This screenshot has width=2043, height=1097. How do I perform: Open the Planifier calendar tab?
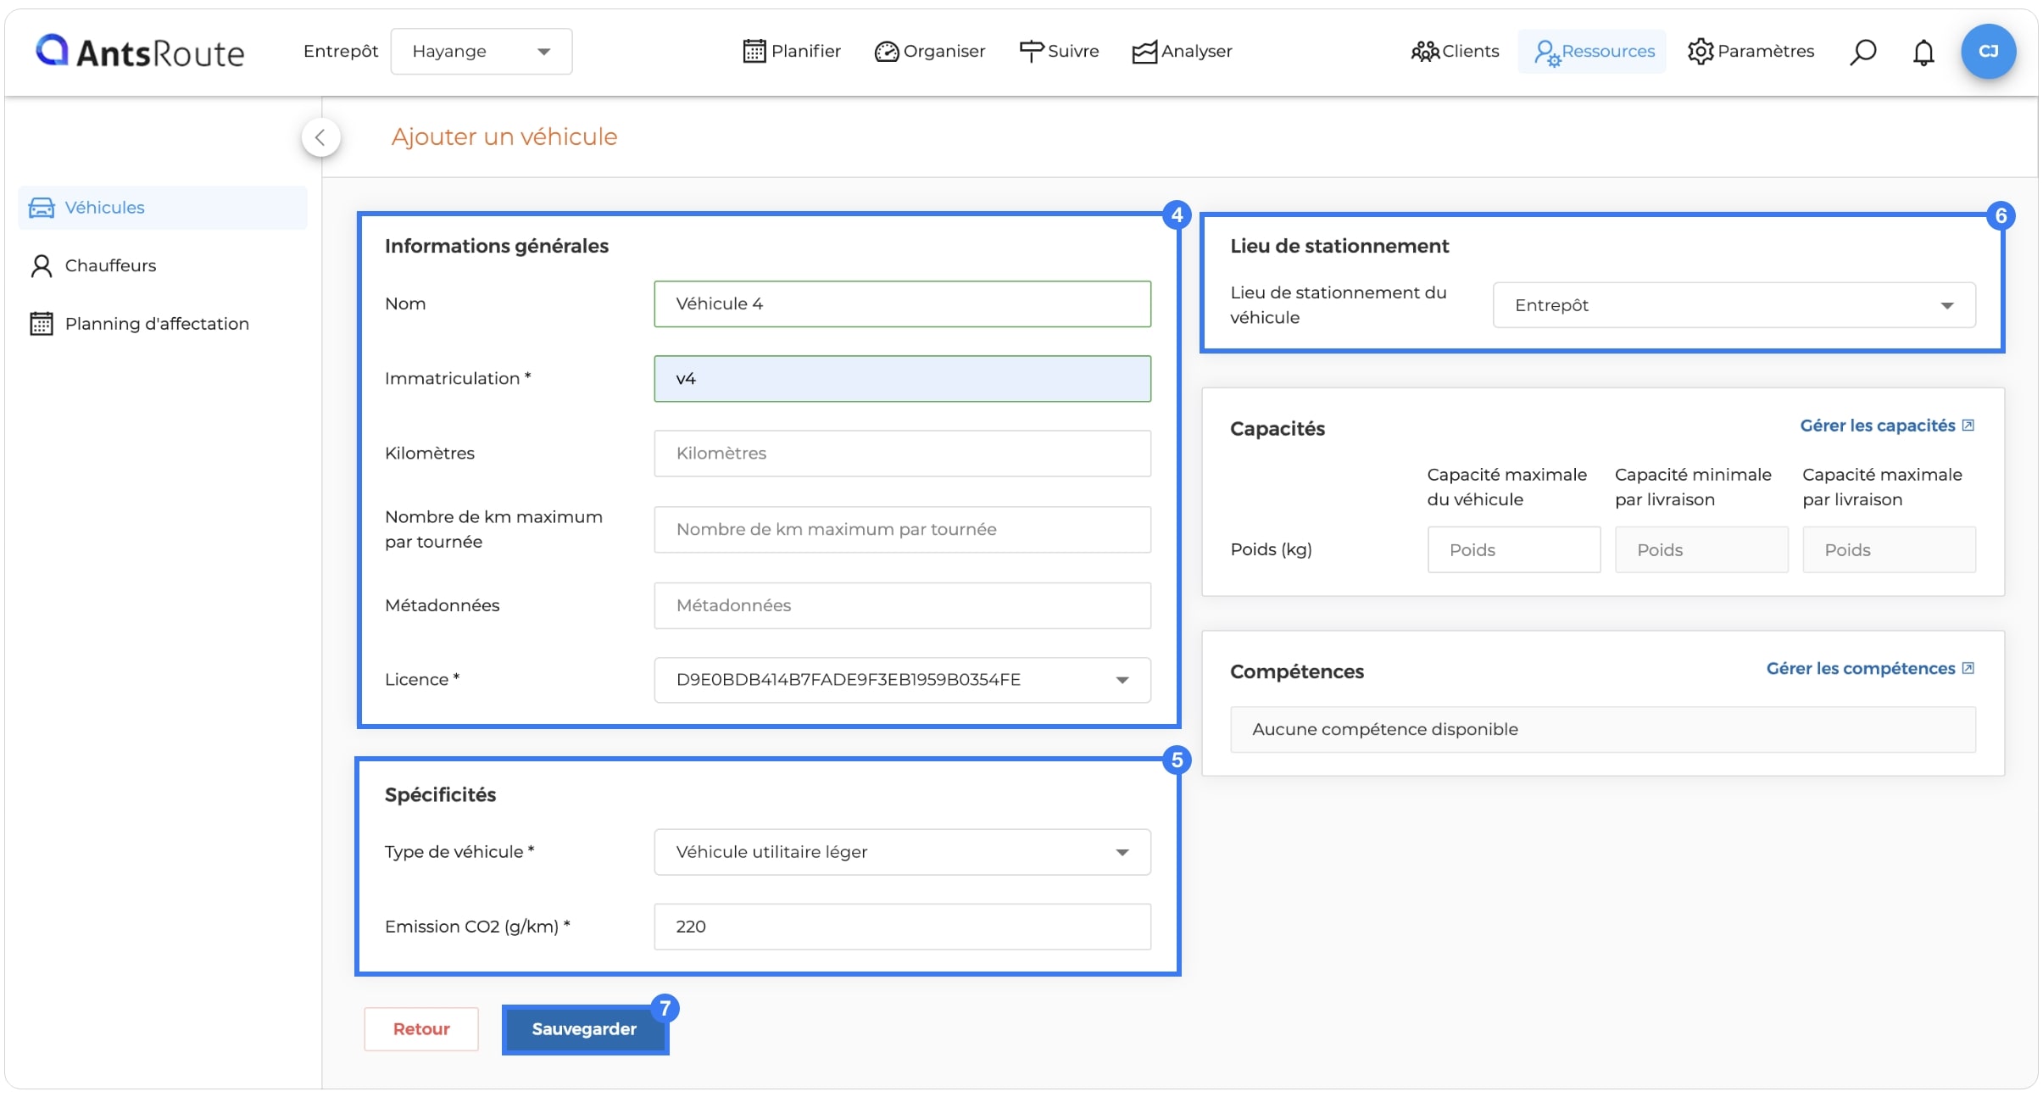(x=792, y=51)
